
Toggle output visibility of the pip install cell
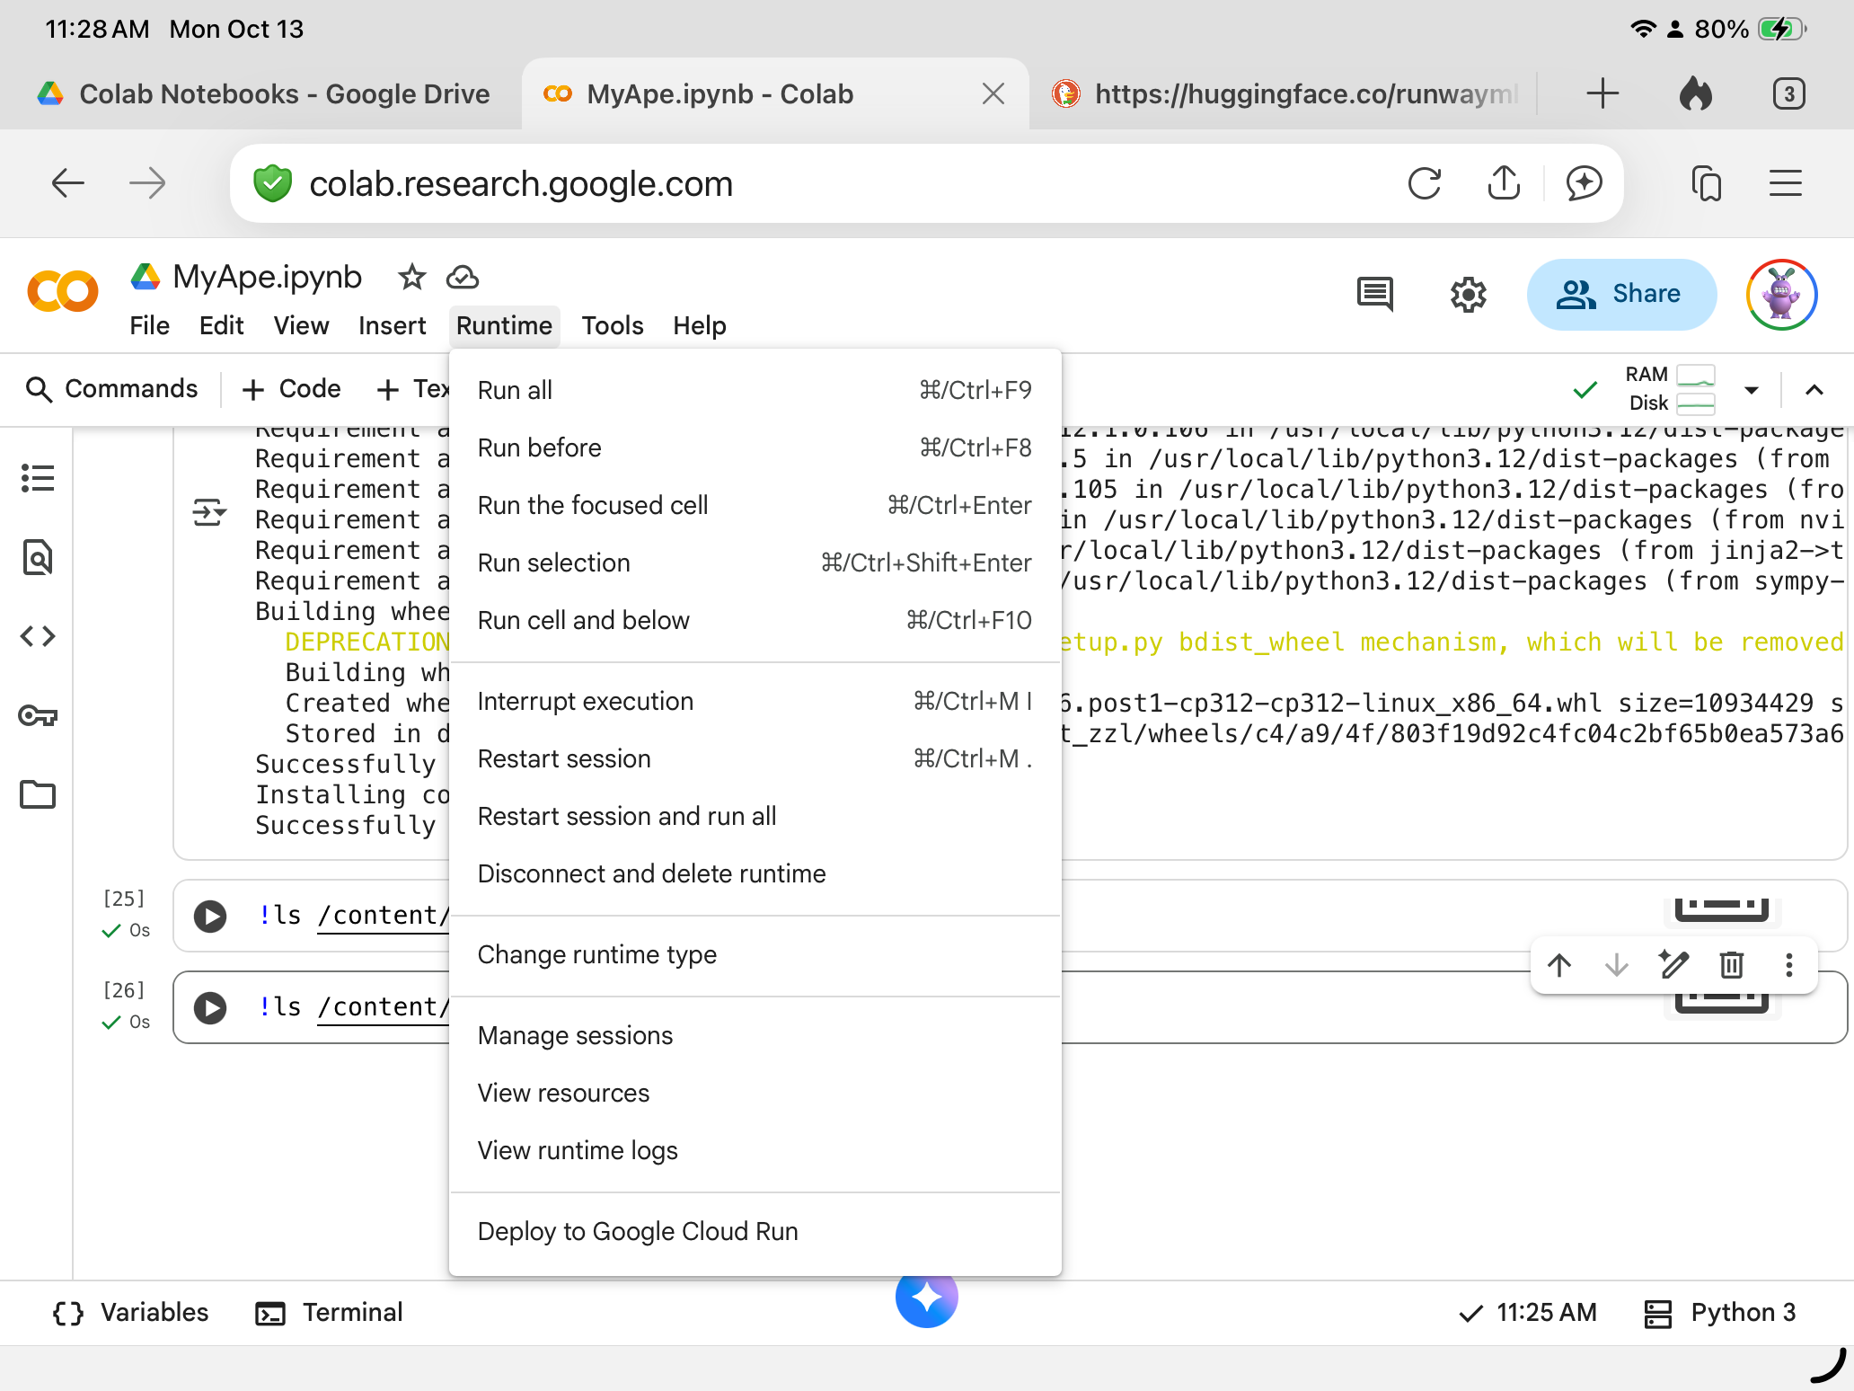(209, 513)
